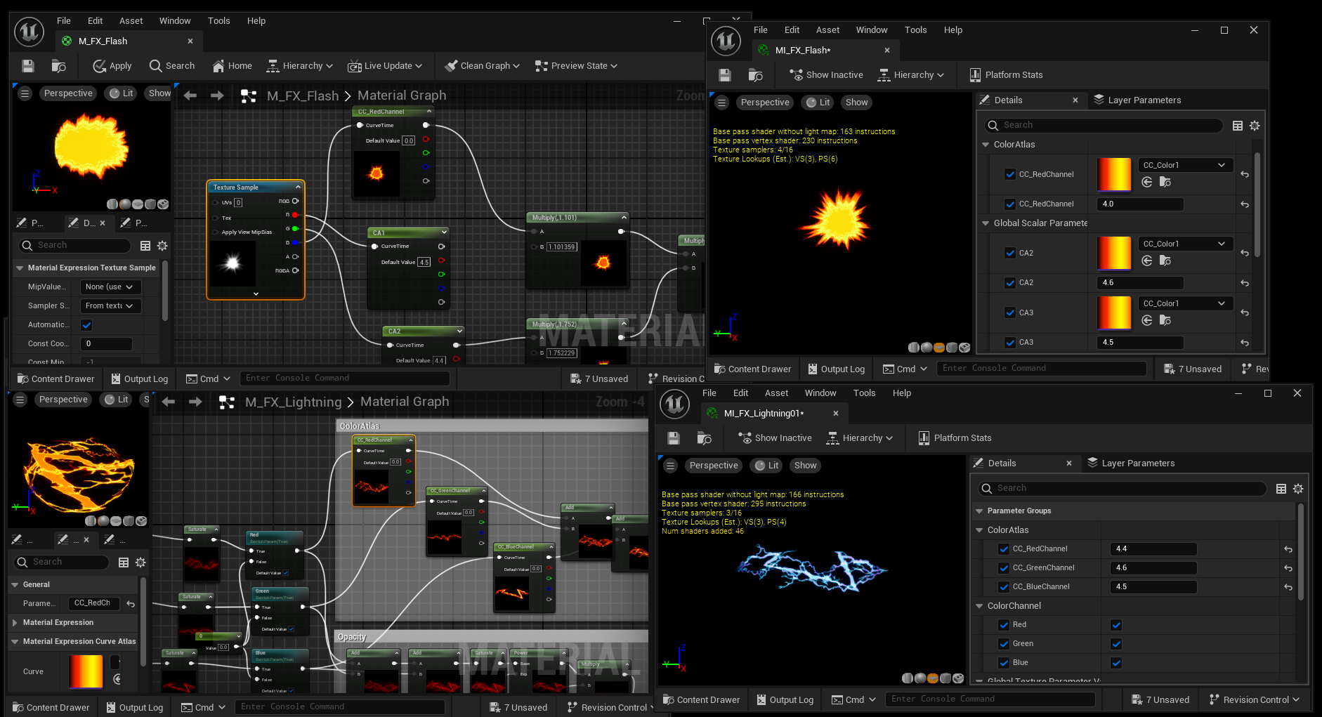Open Sampler Source dropdown
The height and width of the screenshot is (717, 1322).
pyautogui.click(x=110, y=306)
